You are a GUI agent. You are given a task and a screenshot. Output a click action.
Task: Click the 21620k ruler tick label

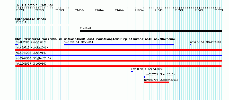tap(120, 10)
